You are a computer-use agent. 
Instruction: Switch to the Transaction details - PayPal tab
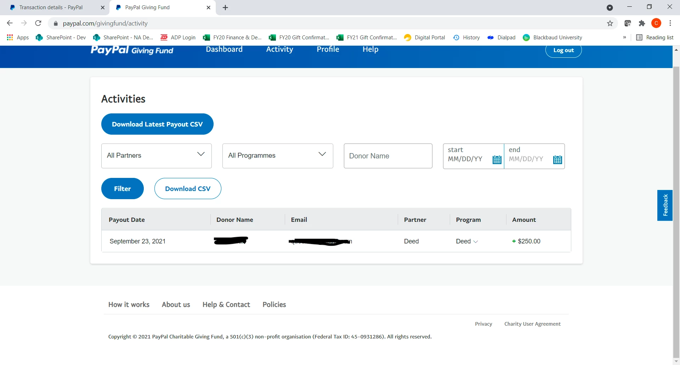[55, 7]
